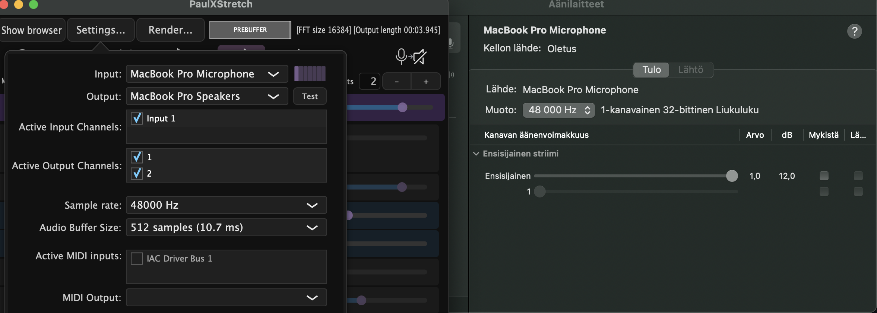Viewport: 877px width, 313px height.
Task: Click the 1,0 Arvo value for Ensisijainen
Action: click(x=755, y=176)
